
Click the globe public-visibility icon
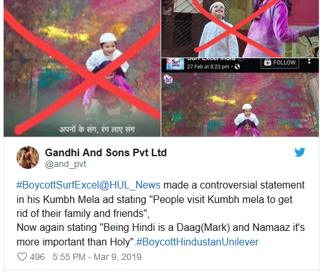pos(237,66)
